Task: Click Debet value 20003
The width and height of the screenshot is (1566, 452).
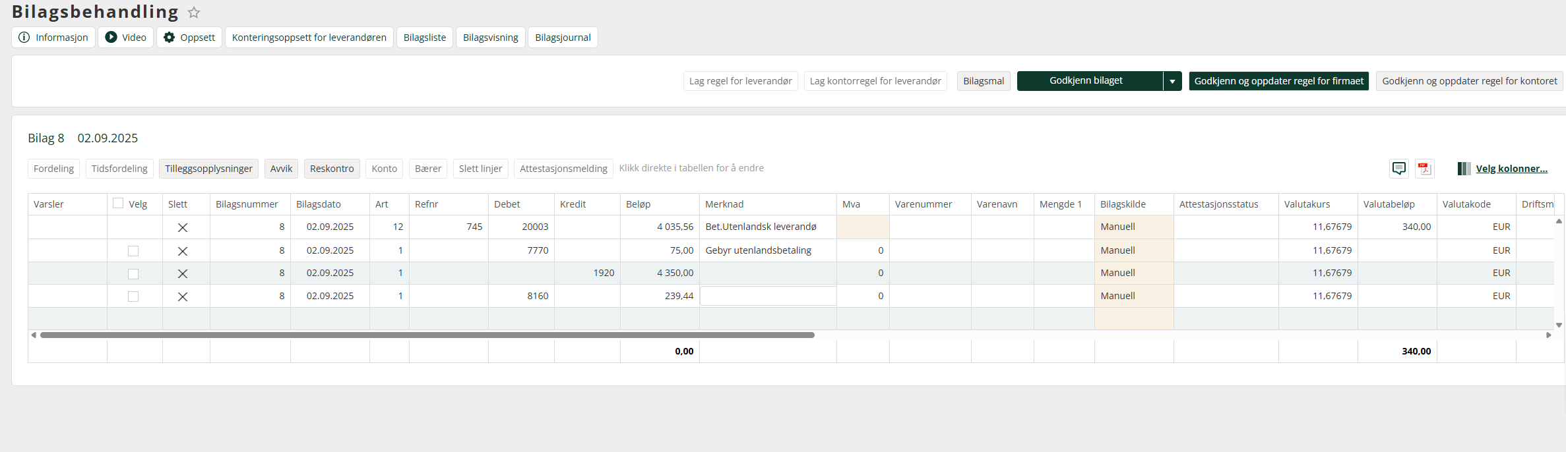Action: point(535,227)
